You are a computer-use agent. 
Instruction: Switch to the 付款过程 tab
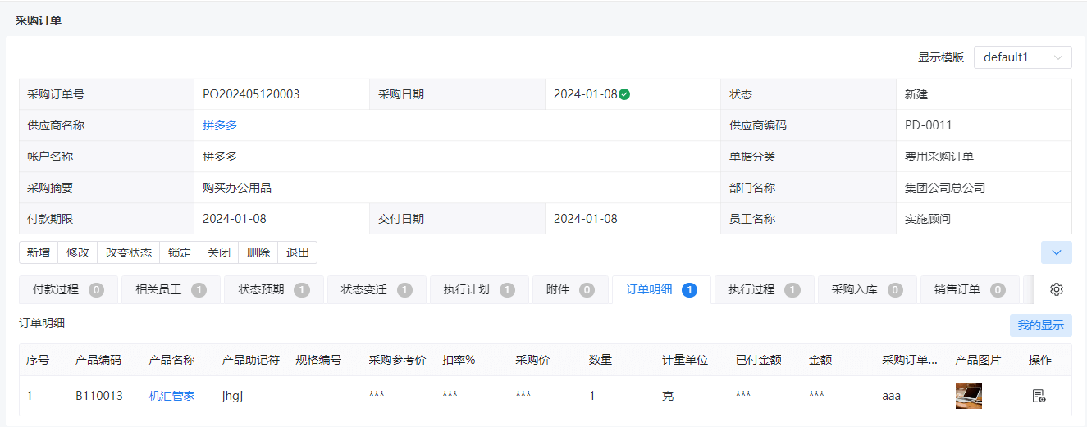click(x=67, y=289)
